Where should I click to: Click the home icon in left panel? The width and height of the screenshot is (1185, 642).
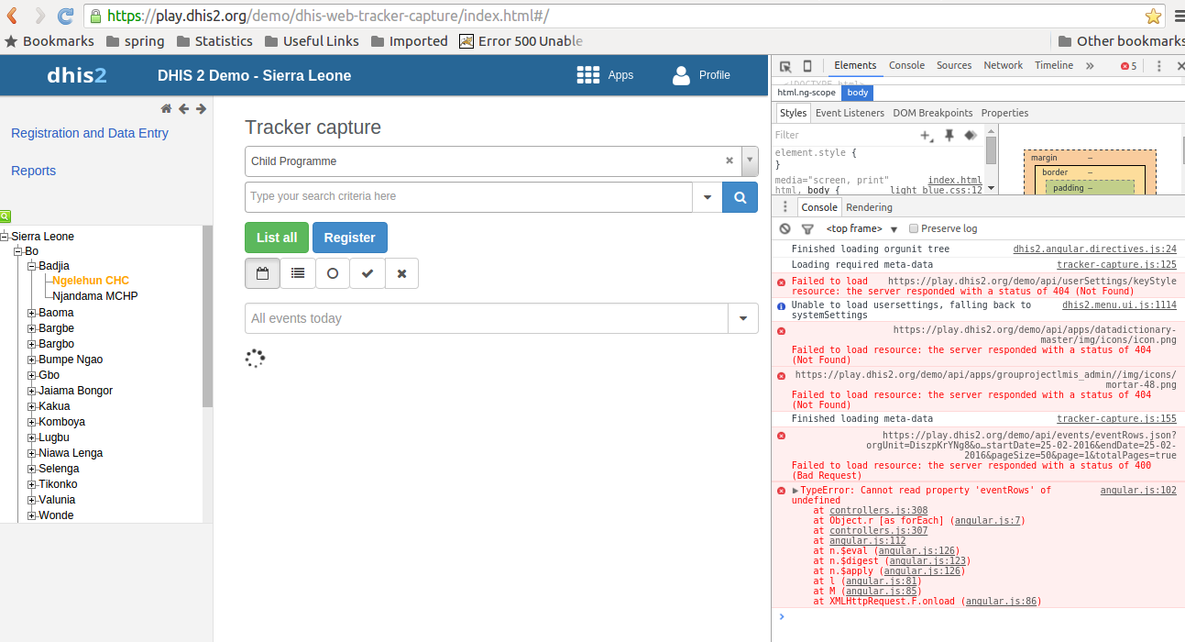(x=166, y=109)
